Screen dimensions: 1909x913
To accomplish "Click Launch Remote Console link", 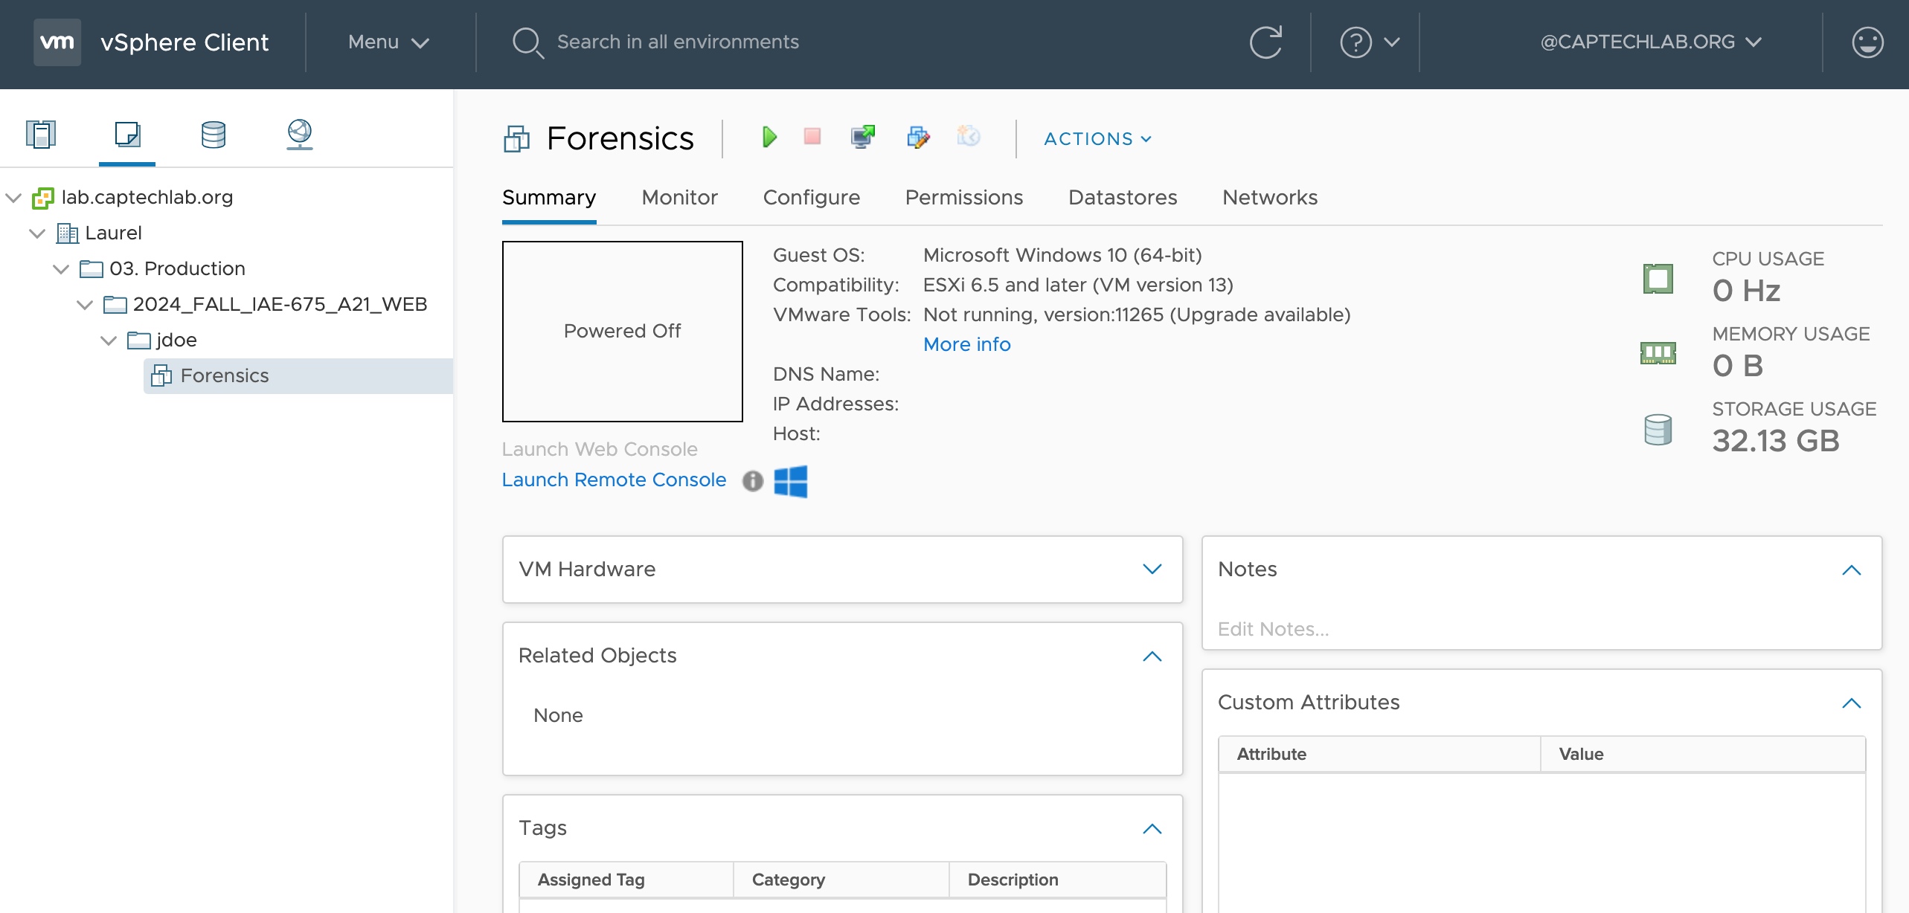I will (614, 480).
